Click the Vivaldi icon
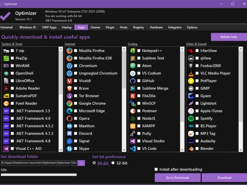The height and width of the screenshot is (185, 247). [69, 81]
